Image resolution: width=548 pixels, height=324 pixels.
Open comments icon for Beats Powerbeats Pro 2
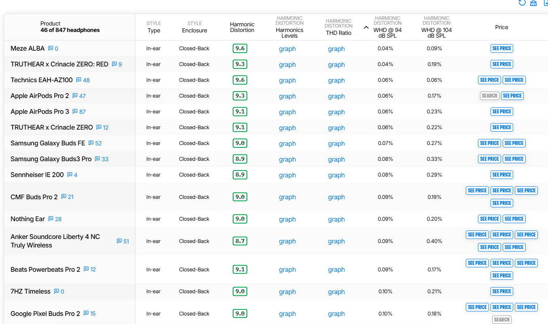click(86, 269)
